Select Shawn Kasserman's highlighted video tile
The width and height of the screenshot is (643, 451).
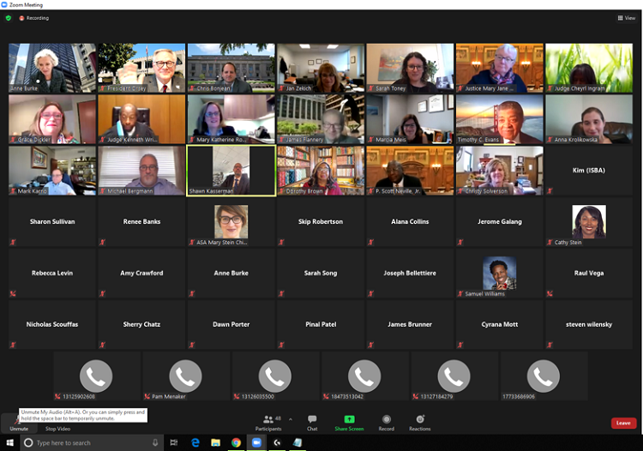(x=231, y=170)
